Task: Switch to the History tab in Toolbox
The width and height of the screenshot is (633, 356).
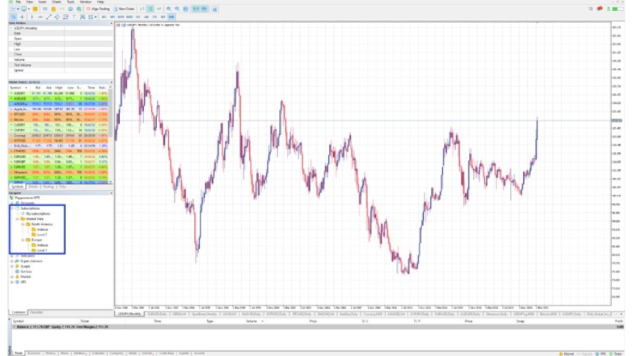Action: (50, 354)
